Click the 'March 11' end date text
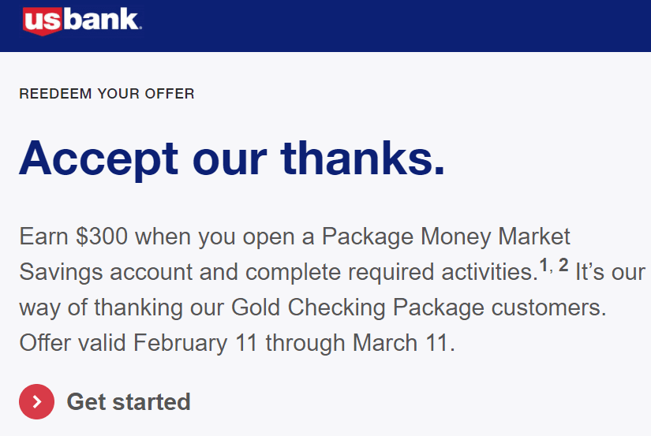The height and width of the screenshot is (436, 651). tap(401, 343)
